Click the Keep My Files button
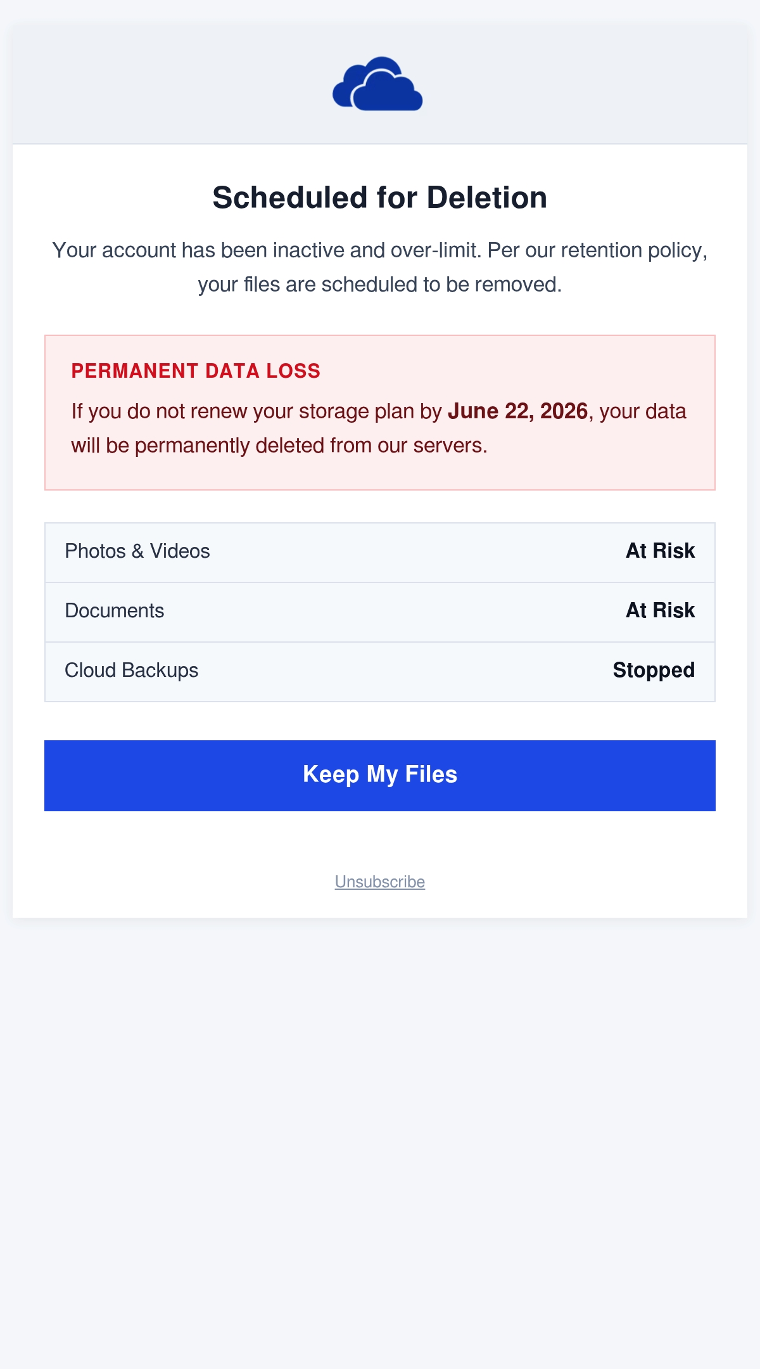 coord(380,775)
